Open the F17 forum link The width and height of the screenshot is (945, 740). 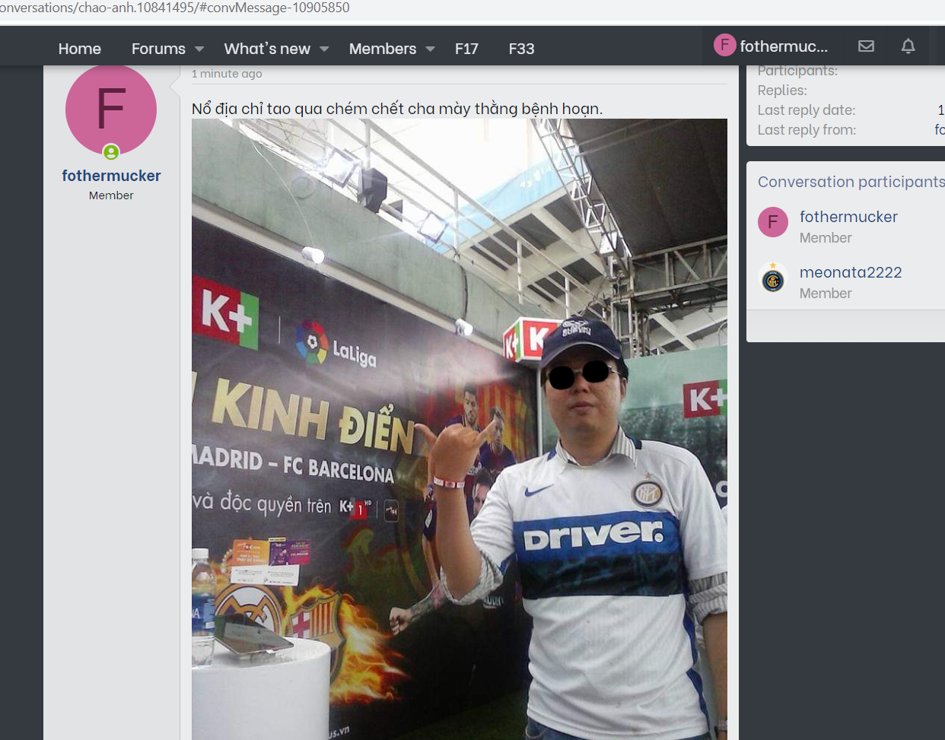click(x=466, y=49)
